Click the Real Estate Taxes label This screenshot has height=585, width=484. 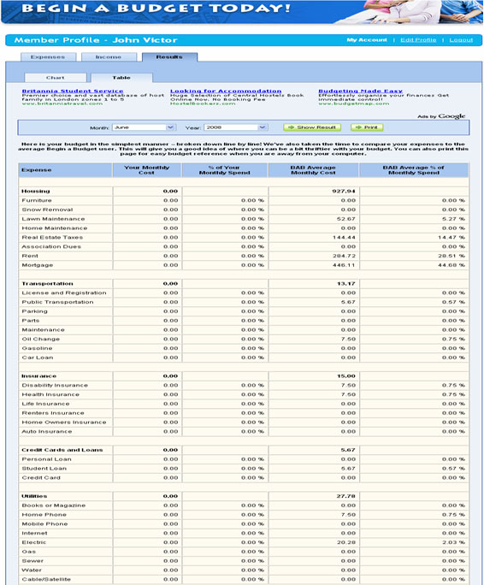click(x=52, y=237)
